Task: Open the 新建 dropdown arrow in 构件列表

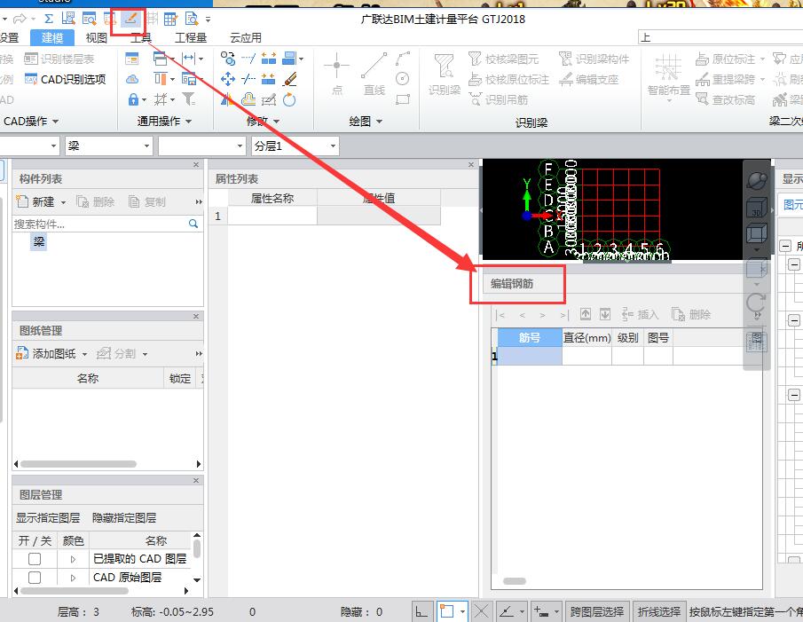Action: click(64, 202)
